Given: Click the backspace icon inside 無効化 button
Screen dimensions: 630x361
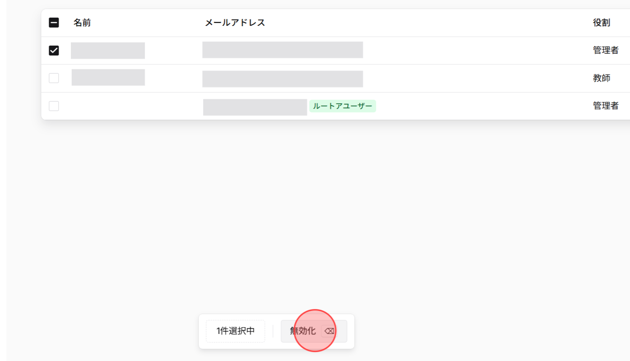Looking at the screenshot, I should 329,331.
